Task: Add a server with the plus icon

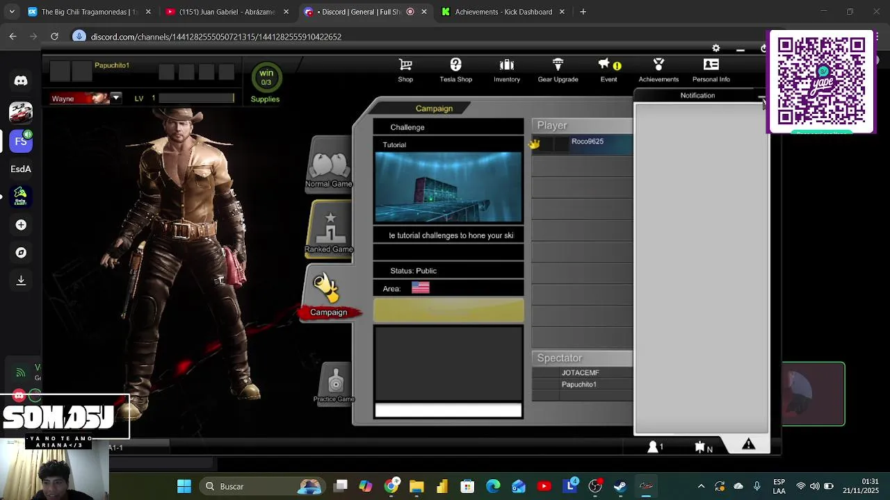Action: click(21, 225)
